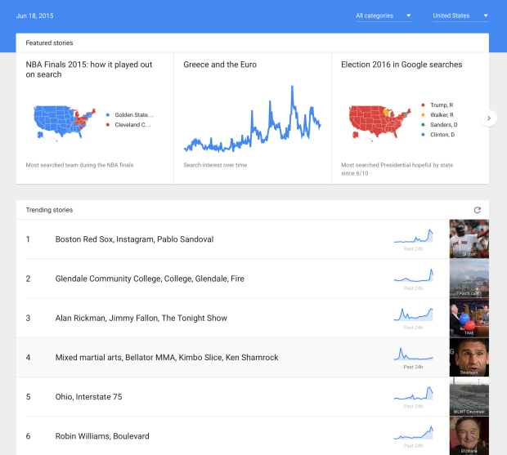Viewport: 507px width, 455px height.
Task: Click the Alan Rickman sparkline chart
Action: point(413,314)
